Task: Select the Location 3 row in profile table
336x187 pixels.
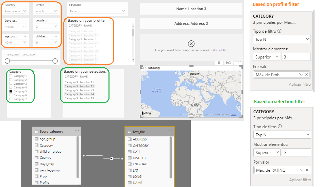Action: 83,39
